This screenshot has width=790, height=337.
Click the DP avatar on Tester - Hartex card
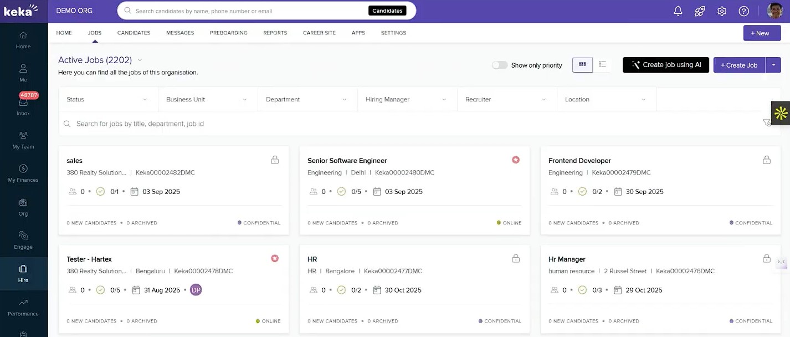click(196, 290)
